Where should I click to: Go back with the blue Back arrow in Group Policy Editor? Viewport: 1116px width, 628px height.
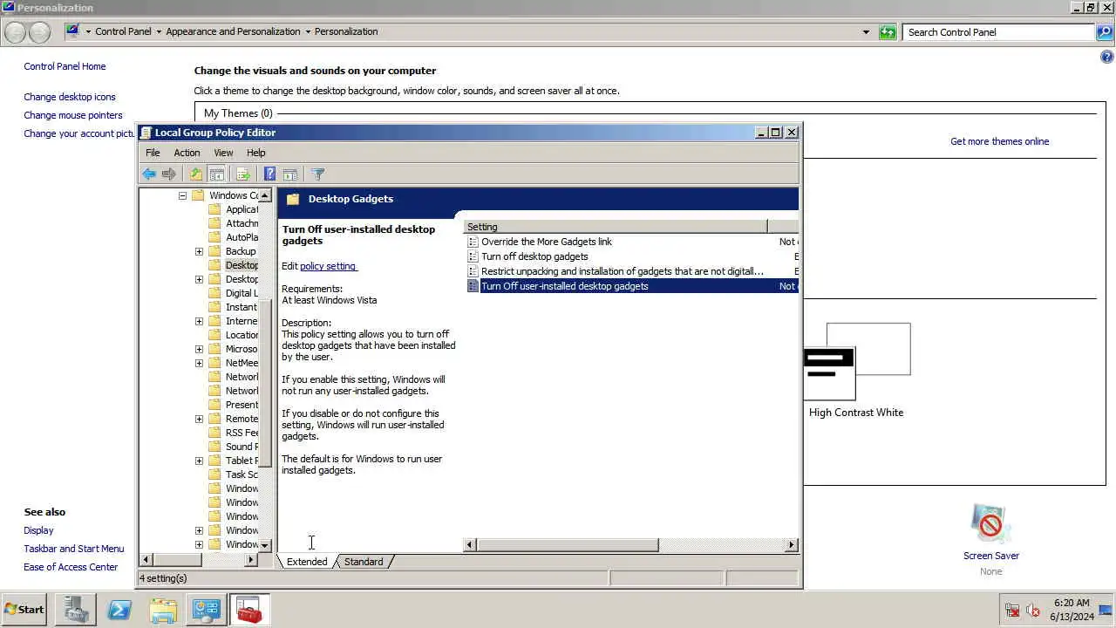coord(149,174)
